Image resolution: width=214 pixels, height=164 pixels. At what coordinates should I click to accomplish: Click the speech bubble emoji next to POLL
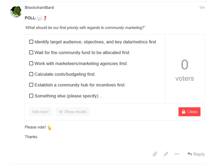click(40, 18)
